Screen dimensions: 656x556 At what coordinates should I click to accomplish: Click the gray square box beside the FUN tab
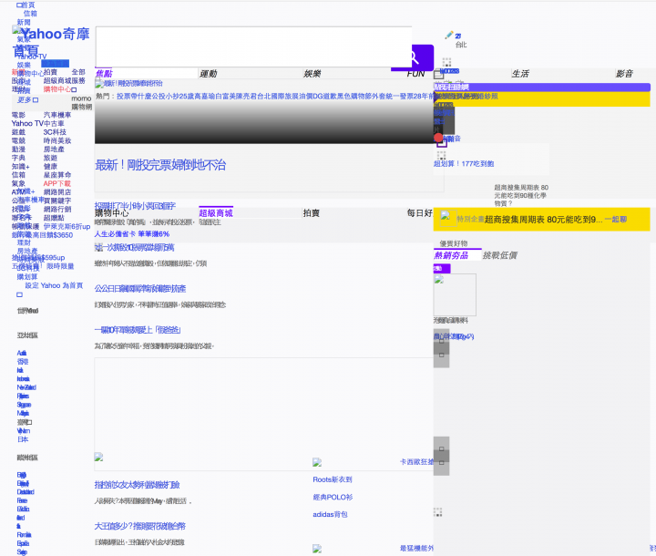tap(438, 75)
